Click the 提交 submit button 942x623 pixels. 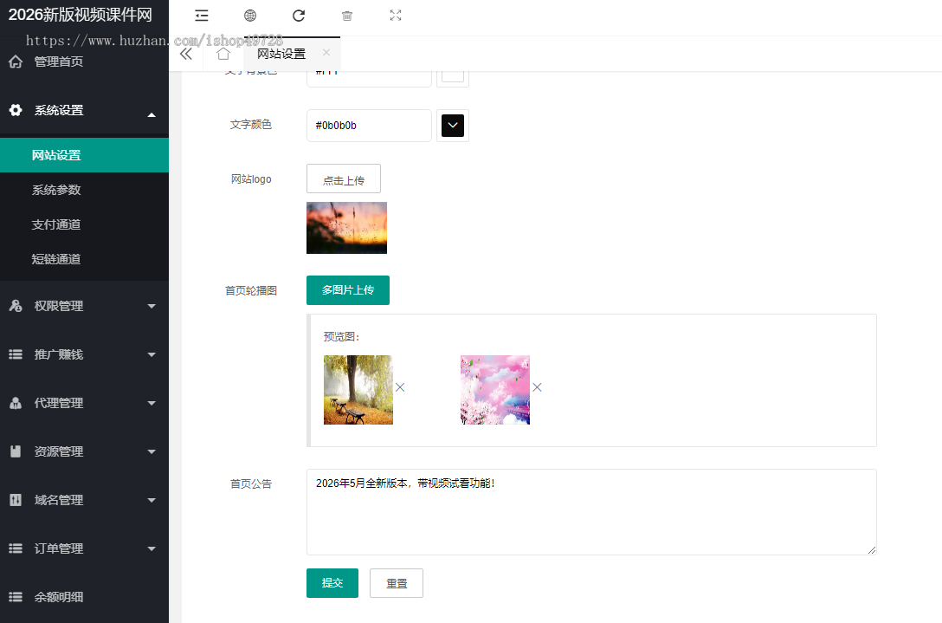click(332, 583)
